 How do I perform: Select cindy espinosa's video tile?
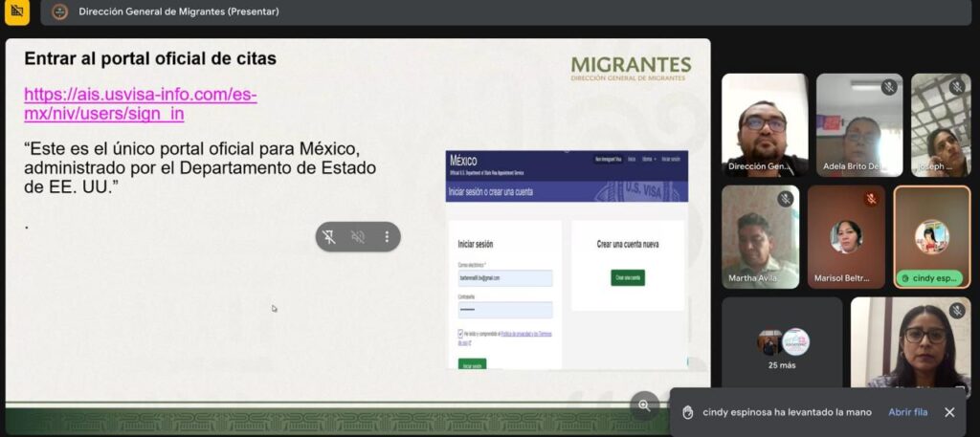[x=931, y=237]
